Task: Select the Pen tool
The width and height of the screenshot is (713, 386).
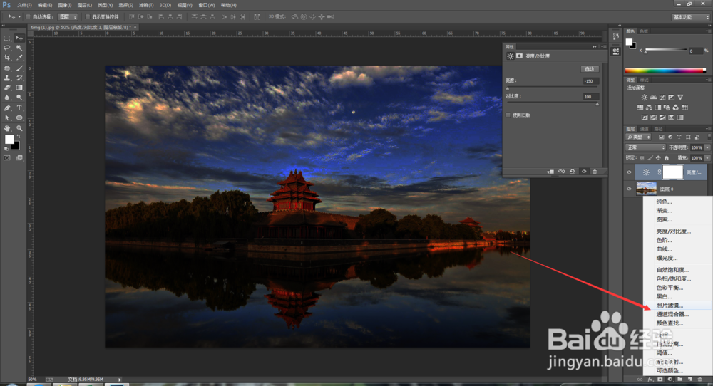Action: [x=7, y=108]
